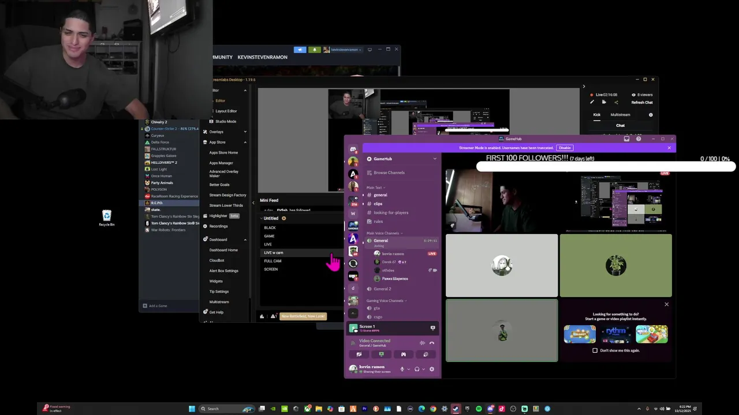Open Layout Editor in Streamlabs sidebar
The width and height of the screenshot is (739, 415).
[x=226, y=111]
